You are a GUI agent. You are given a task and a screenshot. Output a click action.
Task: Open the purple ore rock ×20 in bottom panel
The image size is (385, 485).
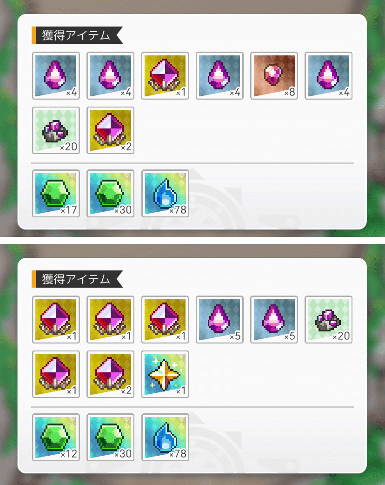pyautogui.click(x=328, y=319)
